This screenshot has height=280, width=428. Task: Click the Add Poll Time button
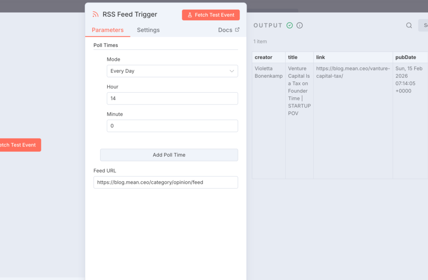coord(169,155)
